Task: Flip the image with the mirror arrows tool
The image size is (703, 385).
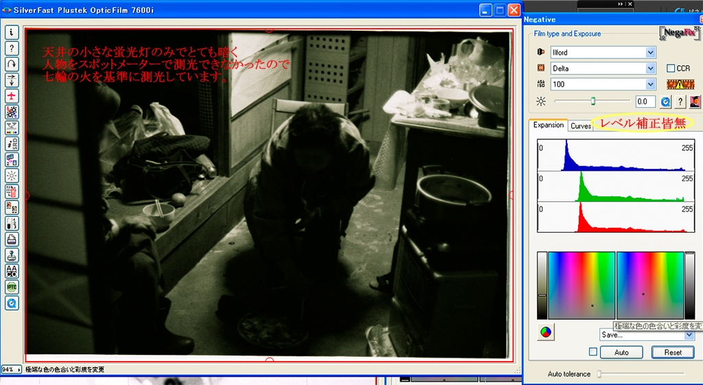Action: tap(12, 80)
